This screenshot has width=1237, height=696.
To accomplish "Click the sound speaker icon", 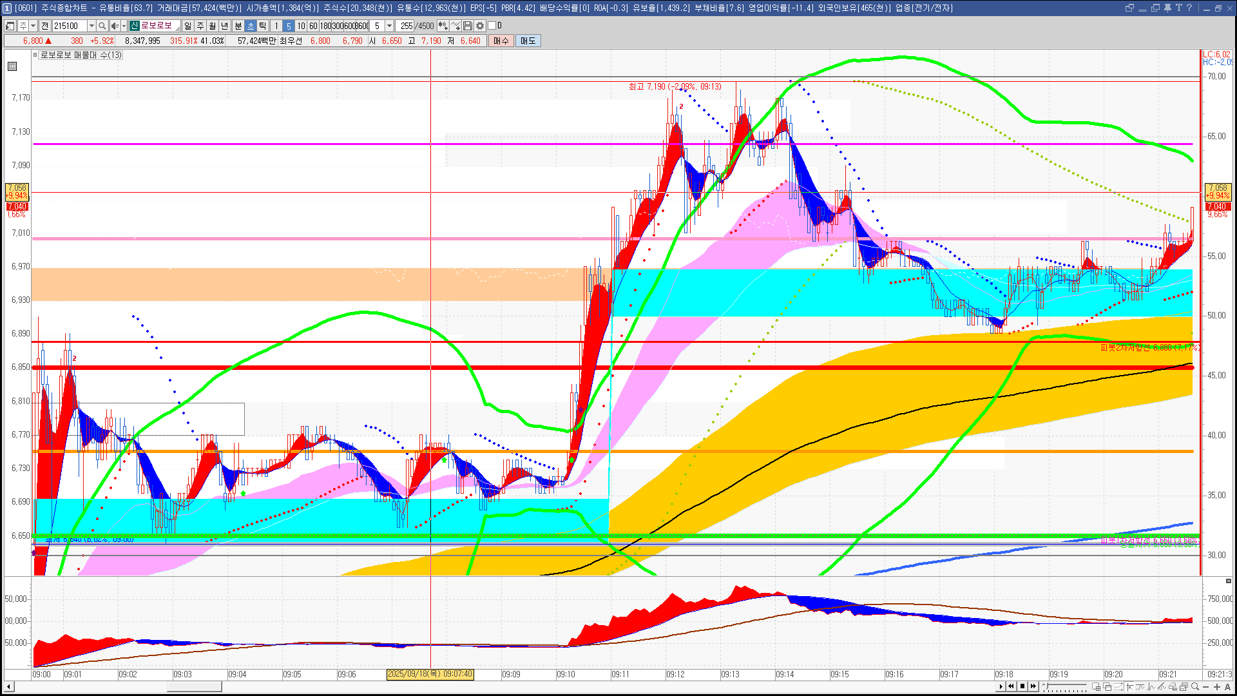I will (x=114, y=26).
